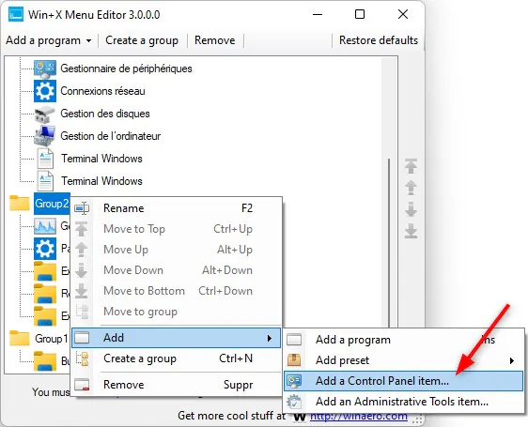Select Gestion des disques entry text
Viewport: 528px width, 427px height.
coord(105,114)
